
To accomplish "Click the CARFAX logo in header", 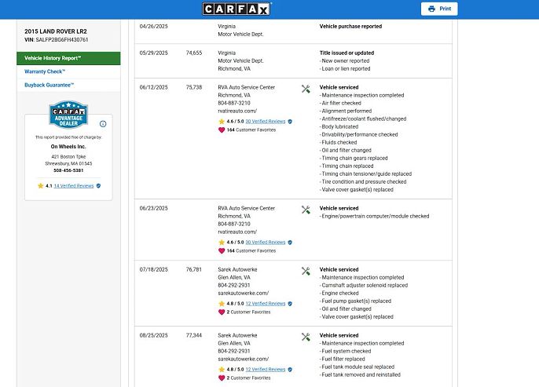I will point(236,9).
